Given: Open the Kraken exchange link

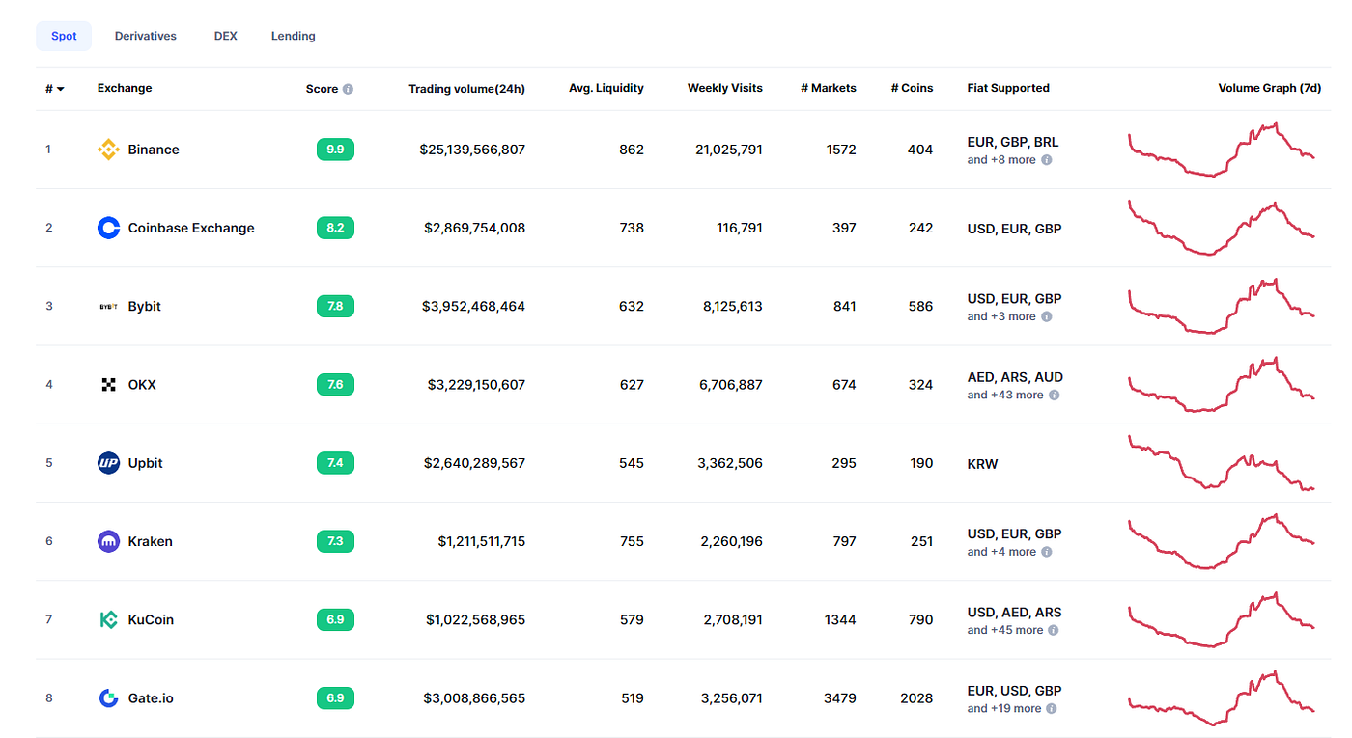Looking at the screenshot, I should coord(151,541).
